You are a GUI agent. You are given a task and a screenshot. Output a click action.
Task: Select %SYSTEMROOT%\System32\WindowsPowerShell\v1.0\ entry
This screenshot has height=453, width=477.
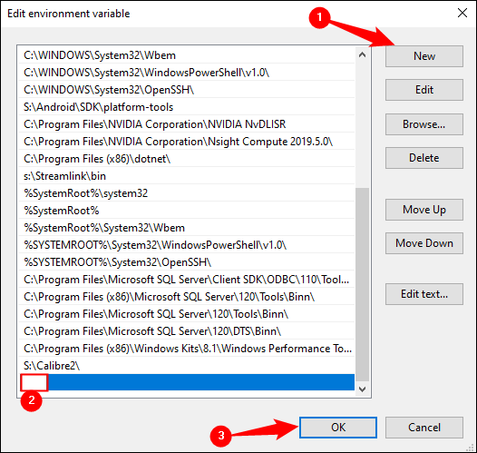(186, 245)
